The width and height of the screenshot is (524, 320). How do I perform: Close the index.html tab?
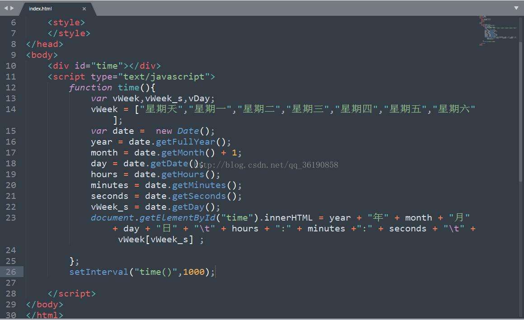pos(84,9)
